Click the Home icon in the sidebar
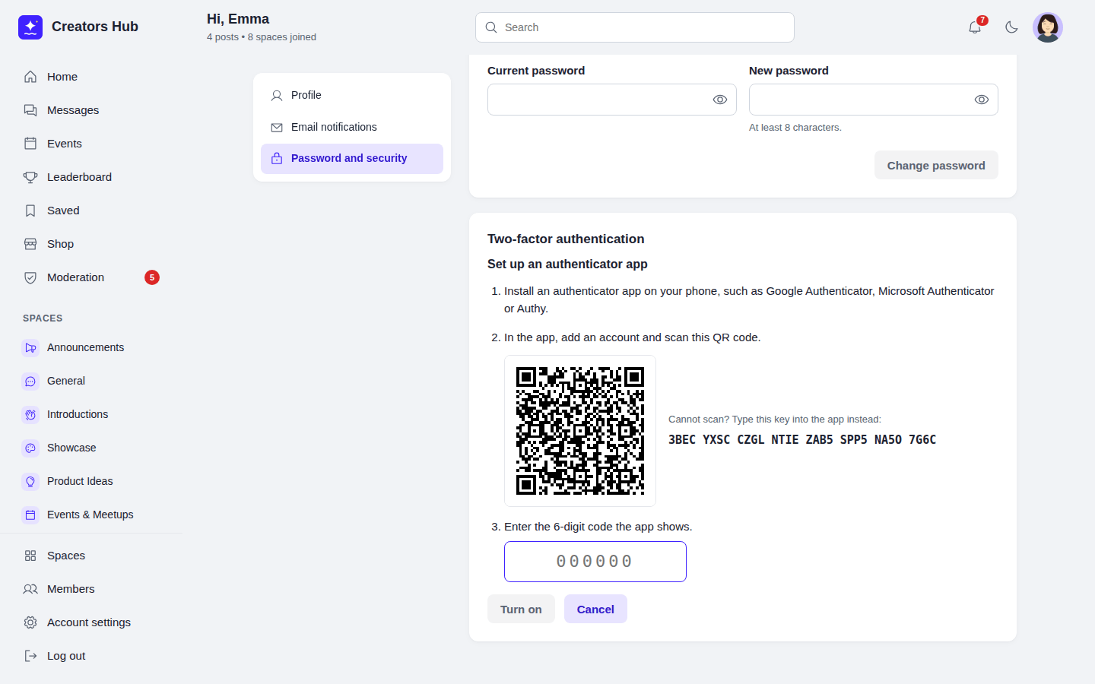Screen dimensions: 1095x684 click(x=30, y=77)
